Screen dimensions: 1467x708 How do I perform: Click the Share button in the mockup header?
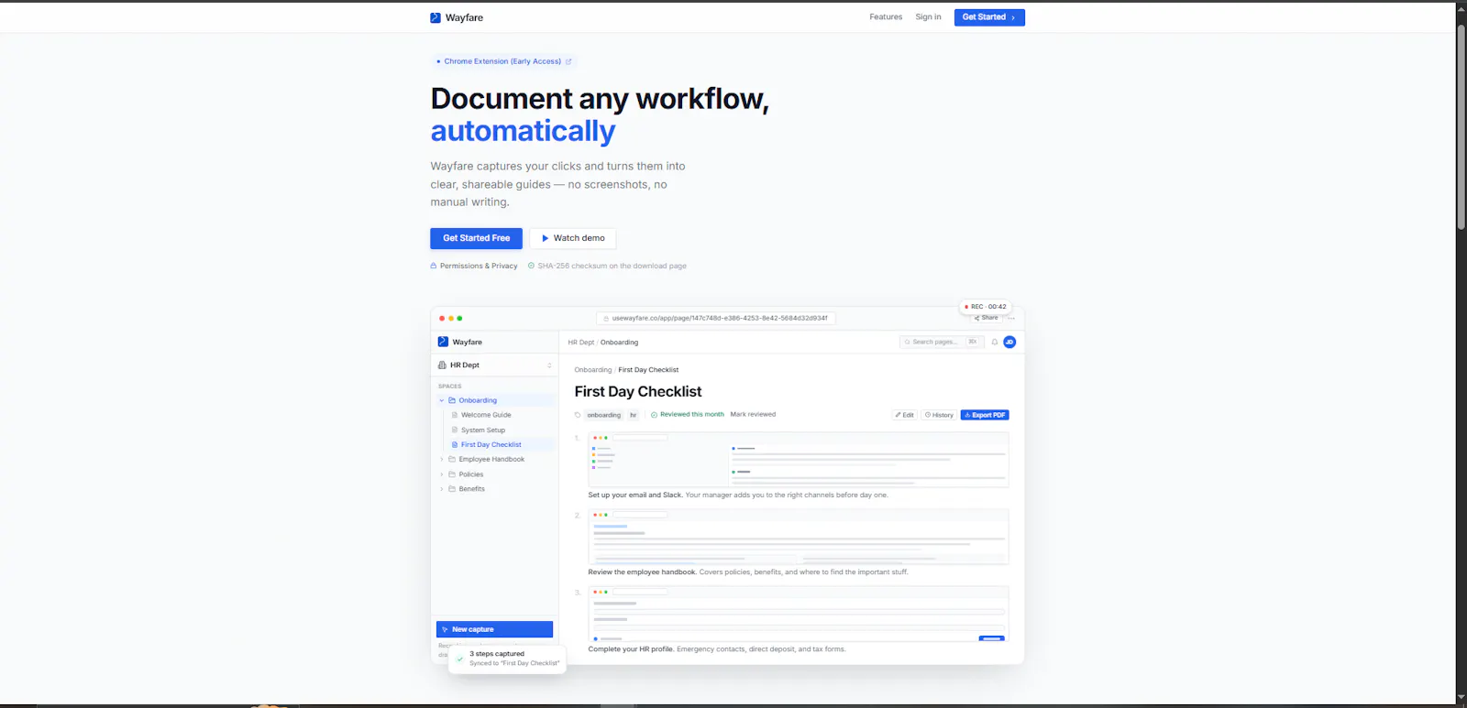point(987,318)
